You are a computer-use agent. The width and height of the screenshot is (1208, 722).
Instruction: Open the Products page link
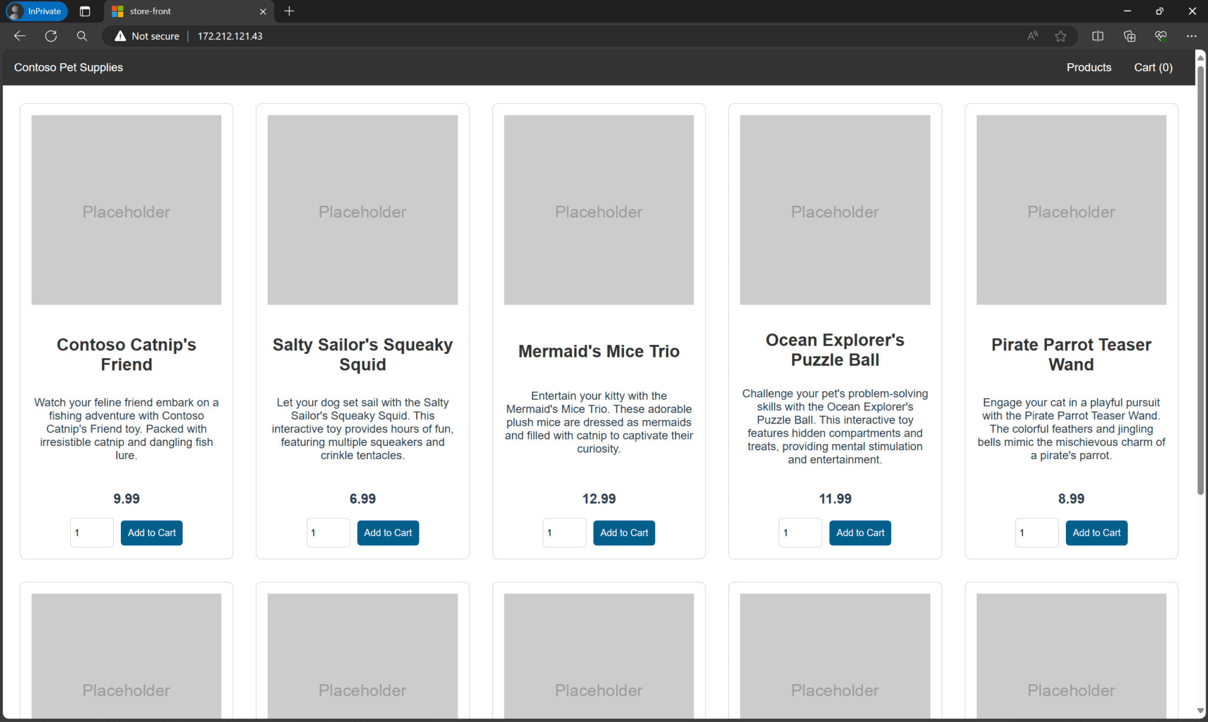pyautogui.click(x=1089, y=67)
